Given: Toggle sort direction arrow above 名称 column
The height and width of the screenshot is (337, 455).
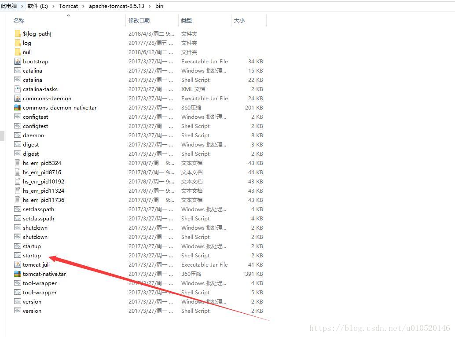Looking at the screenshot, I should click(x=69, y=16).
